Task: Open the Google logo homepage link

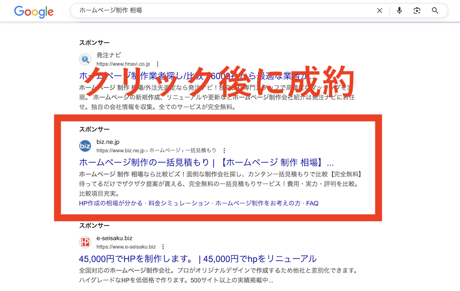Action: coord(34,12)
